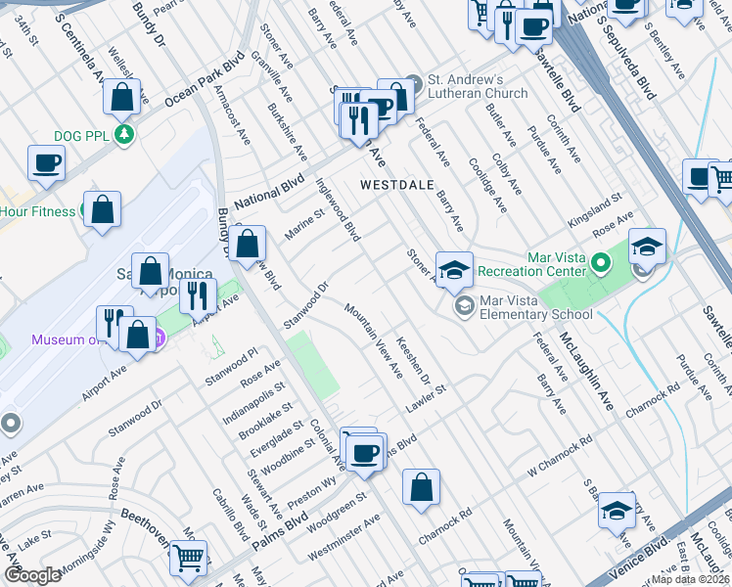The image size is (732, 587).
Task: Click the Stanwood Dr label near Mountain View Ave
Action: pos(306,305)
